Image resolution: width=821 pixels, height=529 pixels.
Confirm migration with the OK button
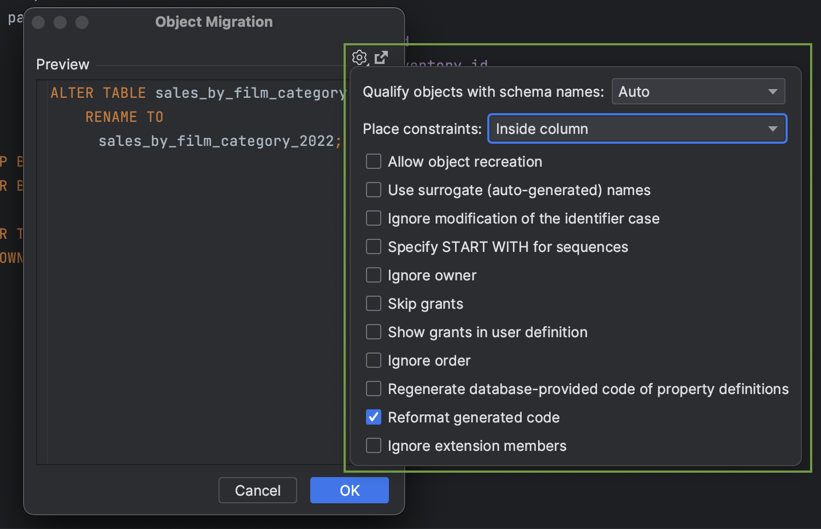click(350, 490)
